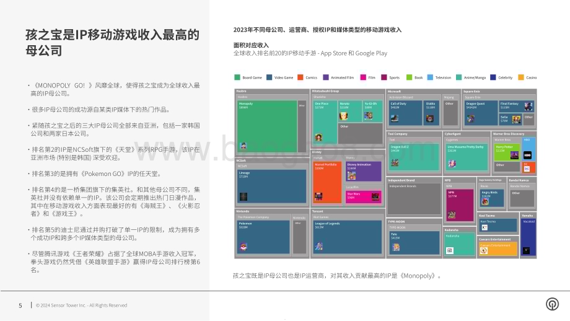
Task: Click the 'Other' block under Shueisha
Action: 360,133
